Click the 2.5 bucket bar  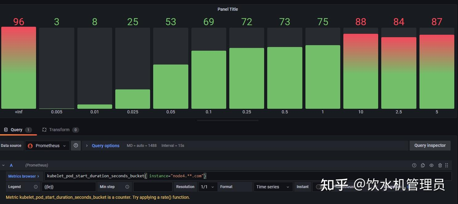[x=399, y=73]
